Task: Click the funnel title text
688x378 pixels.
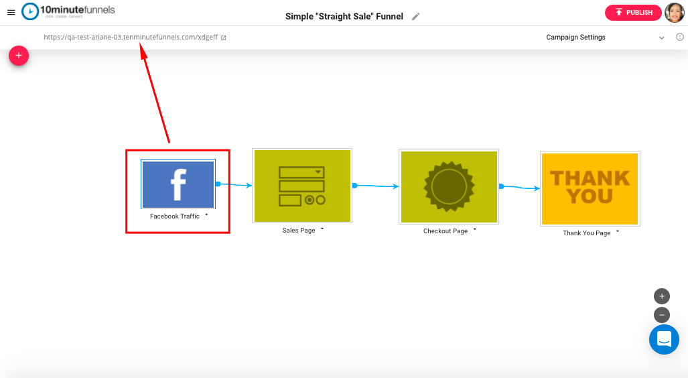Action: [x=344, y=17]
